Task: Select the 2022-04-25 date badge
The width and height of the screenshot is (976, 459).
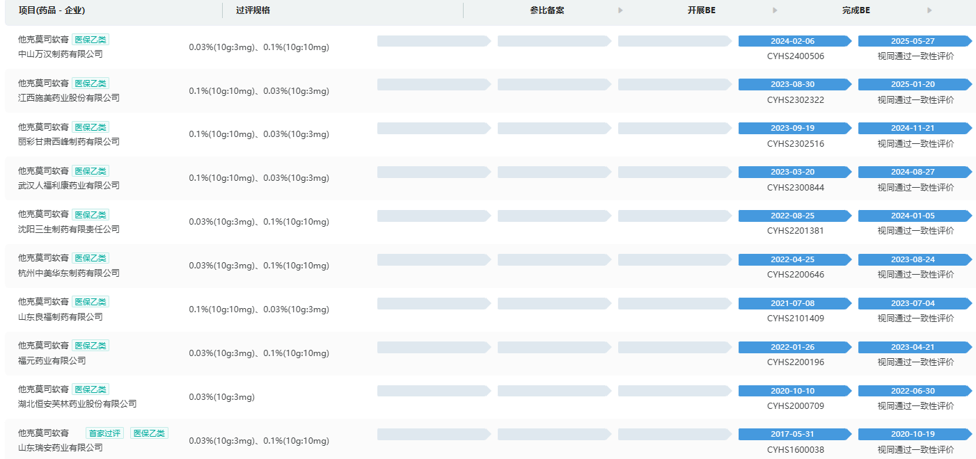Action: (794, 259)
